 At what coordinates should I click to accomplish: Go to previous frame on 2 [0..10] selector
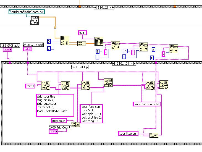tap(113, 63)
